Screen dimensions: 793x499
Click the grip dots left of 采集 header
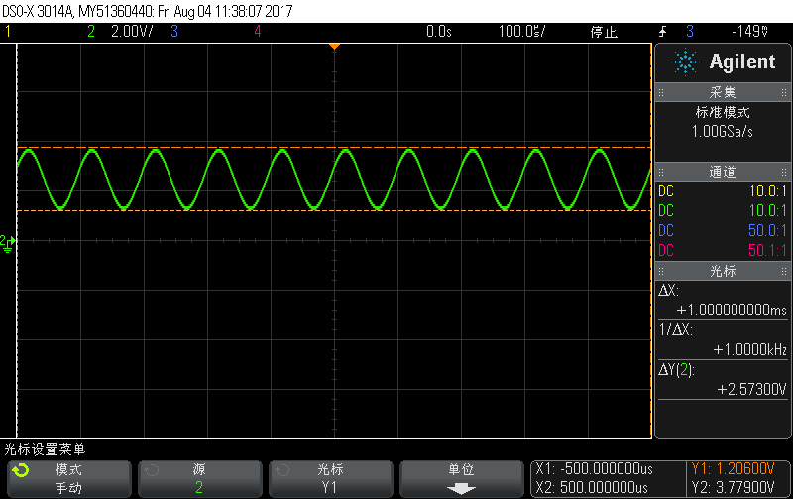click(x=661, y=92)
